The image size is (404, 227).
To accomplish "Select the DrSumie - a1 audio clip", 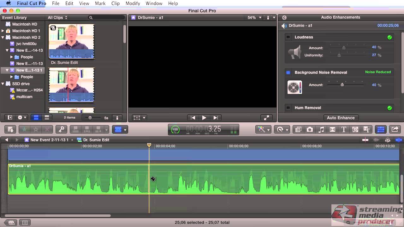I will 204,179.
